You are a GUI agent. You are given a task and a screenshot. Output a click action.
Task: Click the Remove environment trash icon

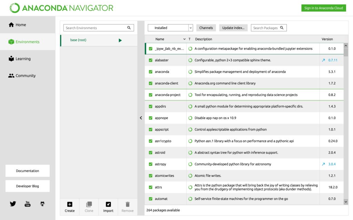(128, 204)
